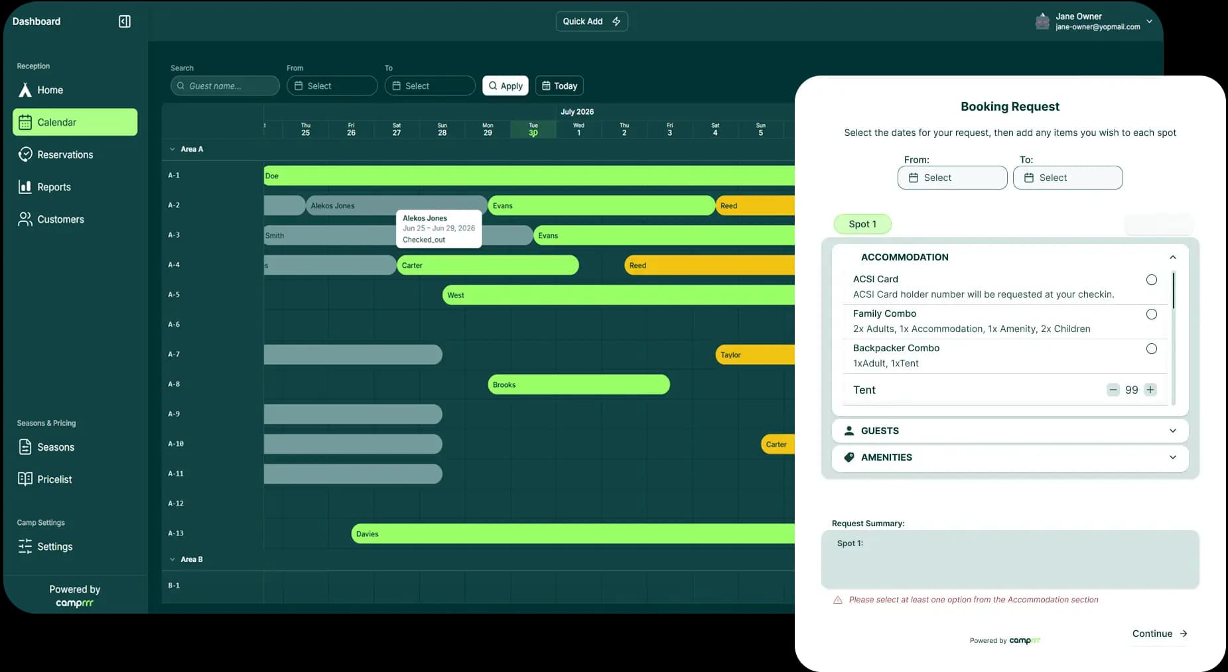
Task: Open Brooks reservation in row A-8
Action: point(579,384)
